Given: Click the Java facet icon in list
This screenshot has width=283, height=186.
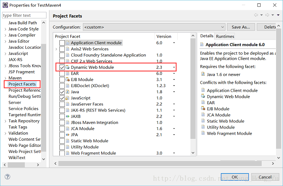Looking at the screenshot, I should (x=67, y=92).
